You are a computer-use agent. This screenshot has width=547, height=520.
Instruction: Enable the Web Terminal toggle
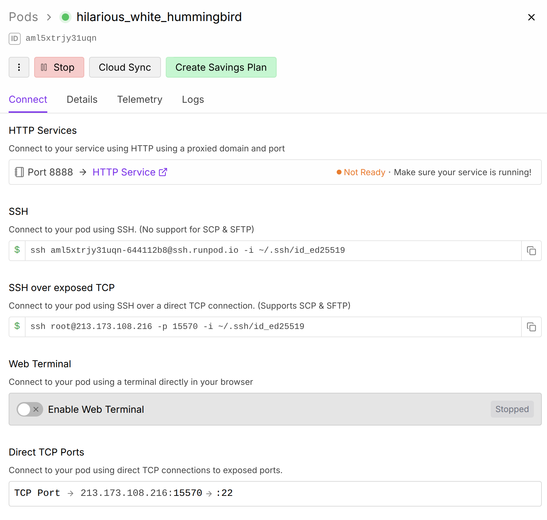pyautogui.click(x=30, y=409)
